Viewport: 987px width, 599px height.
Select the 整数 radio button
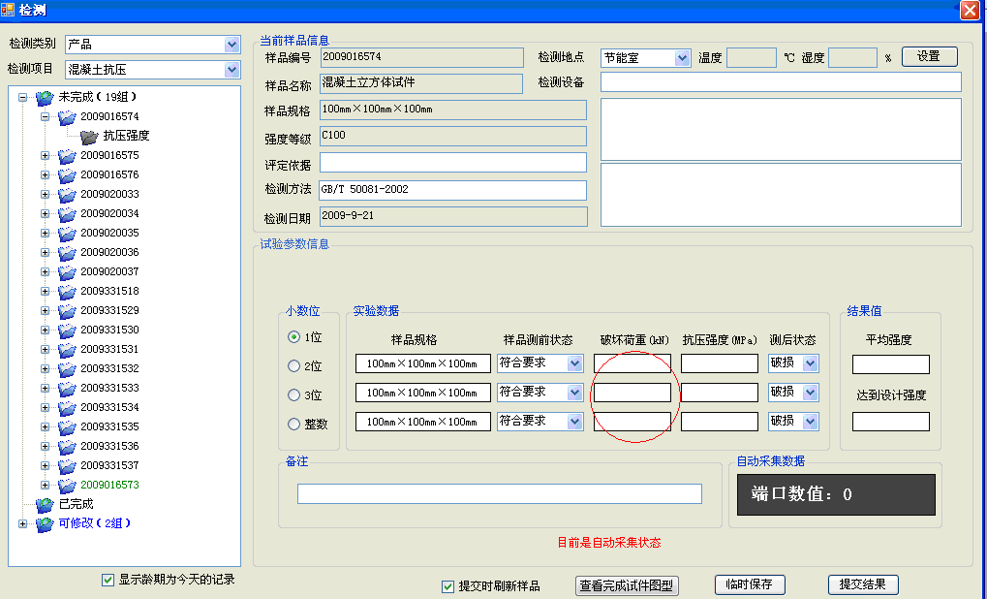294,424
